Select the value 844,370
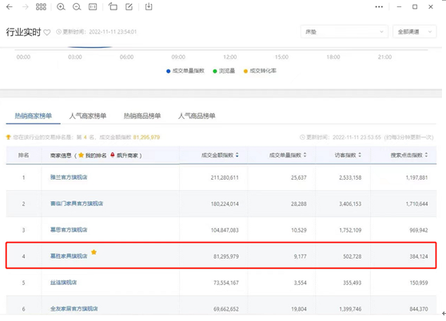 (x=419, y=309)
